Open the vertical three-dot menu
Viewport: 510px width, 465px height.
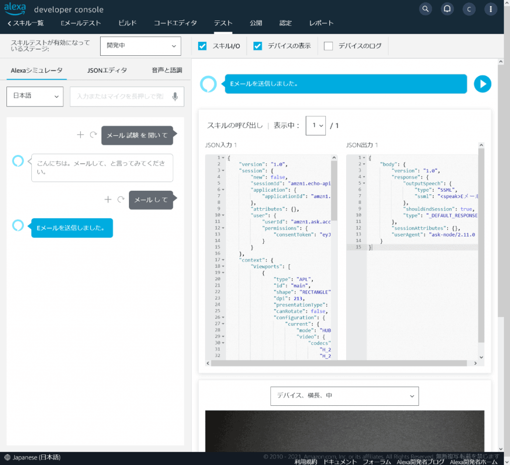[491, 9]
